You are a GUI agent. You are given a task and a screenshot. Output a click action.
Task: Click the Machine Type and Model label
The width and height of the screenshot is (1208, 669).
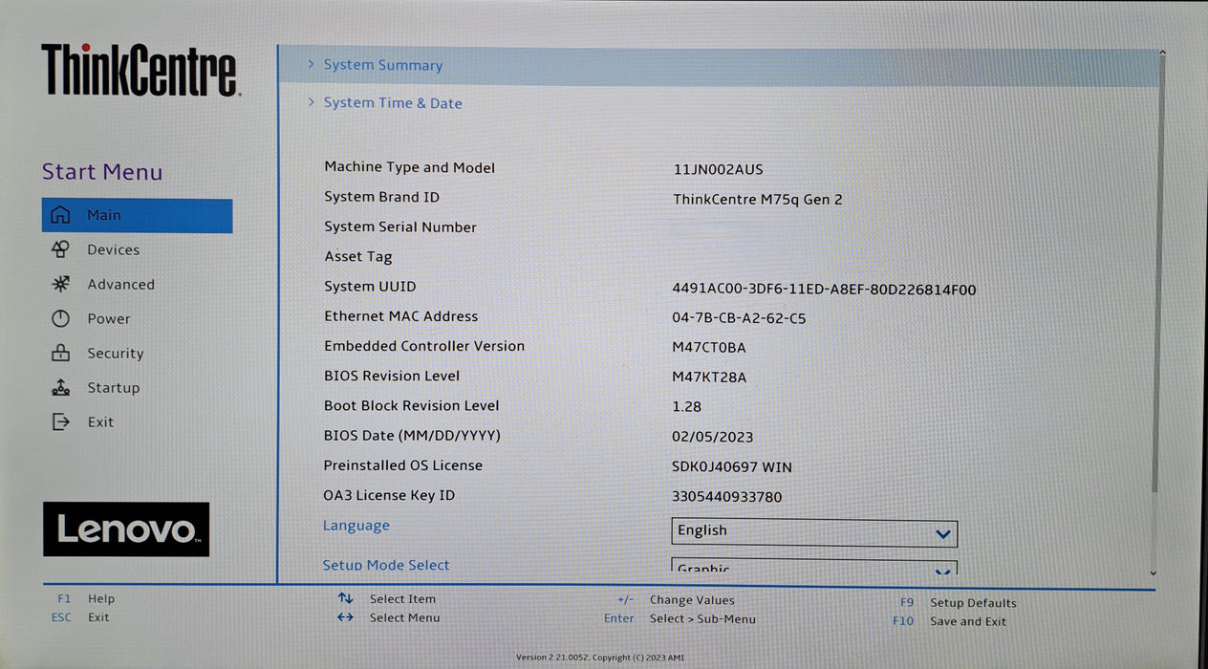pos(409,167)
